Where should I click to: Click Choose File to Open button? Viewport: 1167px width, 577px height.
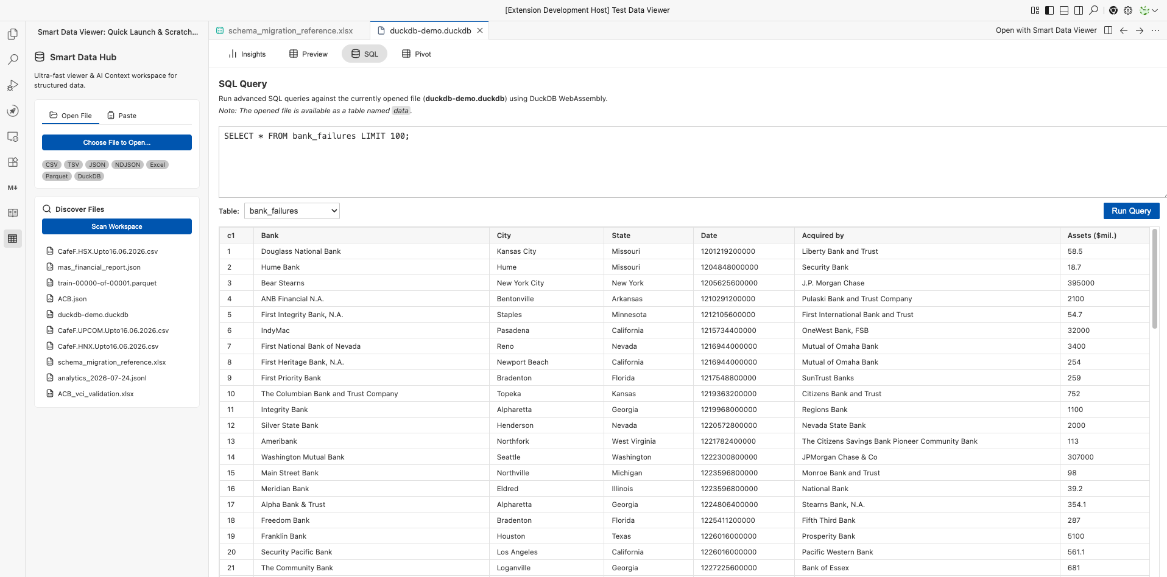click(x=117, y=142)
